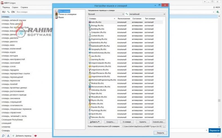Swap translation direction arrows in the dialog
This screenshot has width=222, height=138.
127,14
